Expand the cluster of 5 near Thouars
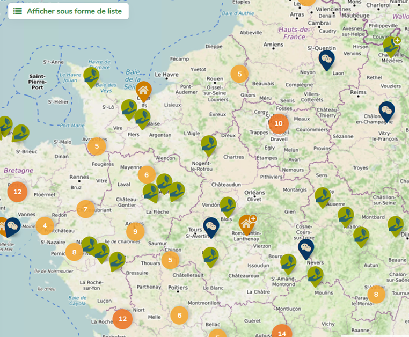 pyautogui.click(x=170, y=260)
